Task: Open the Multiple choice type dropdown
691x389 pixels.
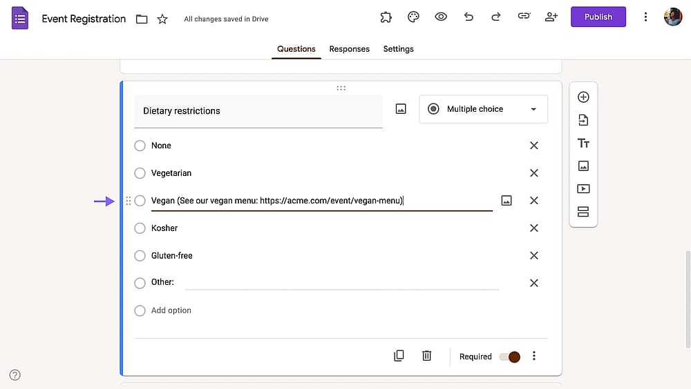Action: [484, 109]
